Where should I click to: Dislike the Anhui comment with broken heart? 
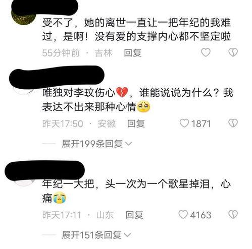[x=233, y=123]
